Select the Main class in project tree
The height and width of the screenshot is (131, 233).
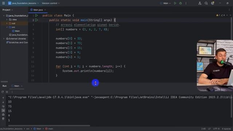pyautogui.click(x=16, y=31)
